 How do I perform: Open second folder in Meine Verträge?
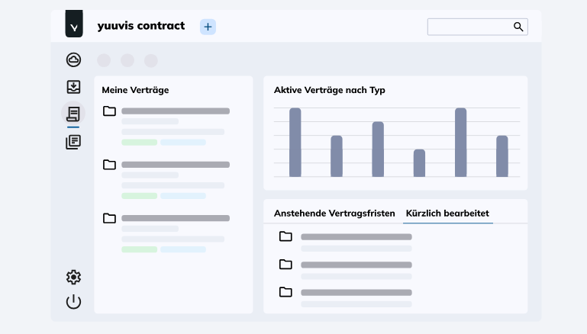pos(109,165)
